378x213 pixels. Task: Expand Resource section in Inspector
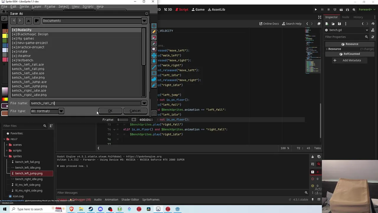pyautogui.click(x=327, y=49)
